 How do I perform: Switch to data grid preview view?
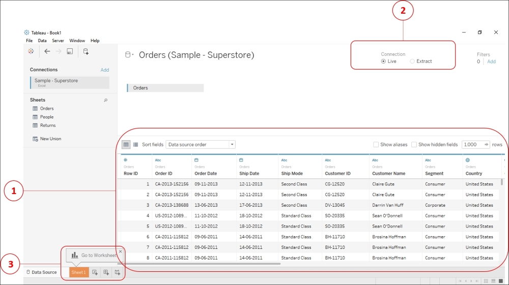coord(126,145)
